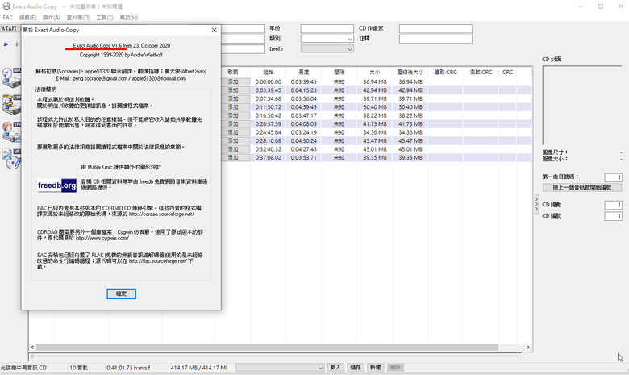Image resolution: width=629 pixels, height=375 pixels.
Task: Click the http://cdrdao.sourceforge.net/ URL text
Action: click(161, 215)
